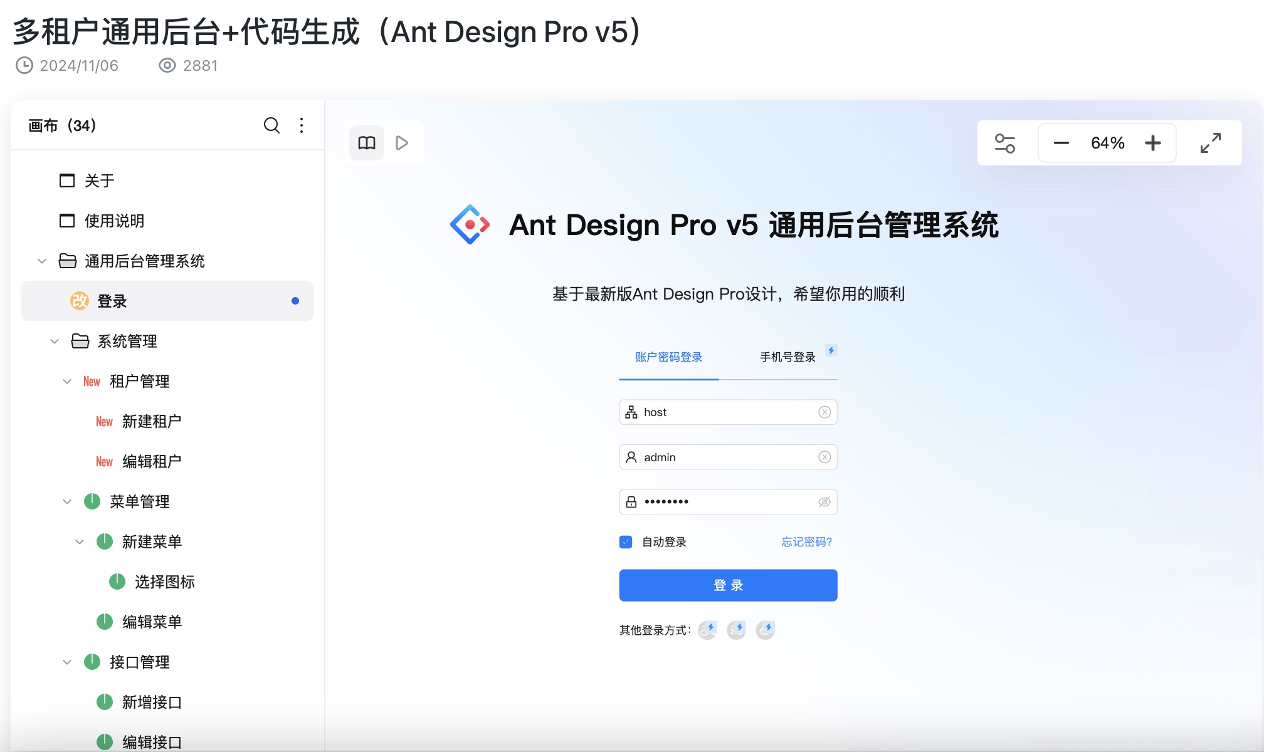This screenshot has height=752, width=1264.
Task: Select the 手机号登录 tab
Action: click(x=787, y=357)
